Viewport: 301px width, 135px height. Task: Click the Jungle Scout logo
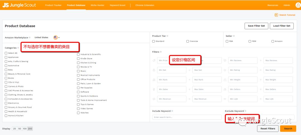coord(19,5)
